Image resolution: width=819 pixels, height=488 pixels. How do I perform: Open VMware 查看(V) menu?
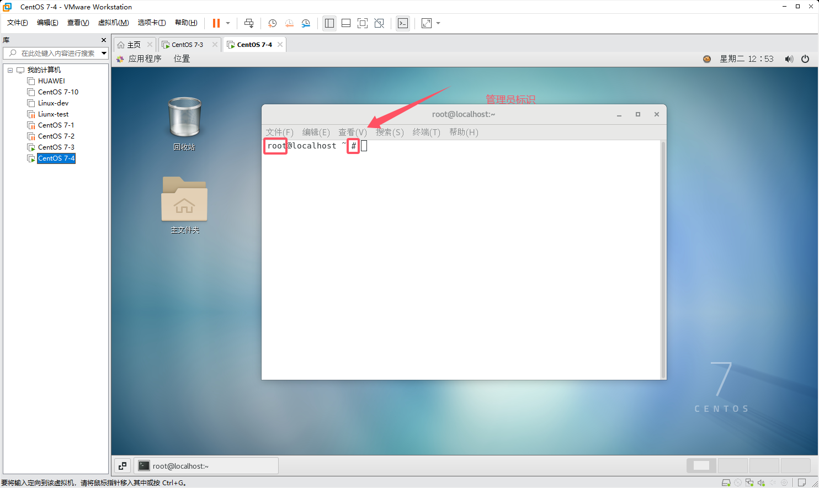tap(78, 23)
